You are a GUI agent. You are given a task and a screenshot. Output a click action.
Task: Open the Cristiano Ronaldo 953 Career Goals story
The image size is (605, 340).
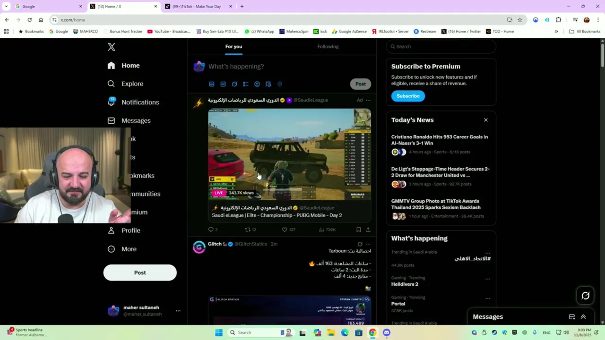[x=441, y=144]
